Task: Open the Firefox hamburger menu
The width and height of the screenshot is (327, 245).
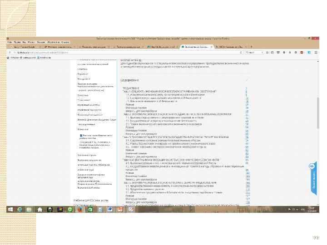Action: 316,53
